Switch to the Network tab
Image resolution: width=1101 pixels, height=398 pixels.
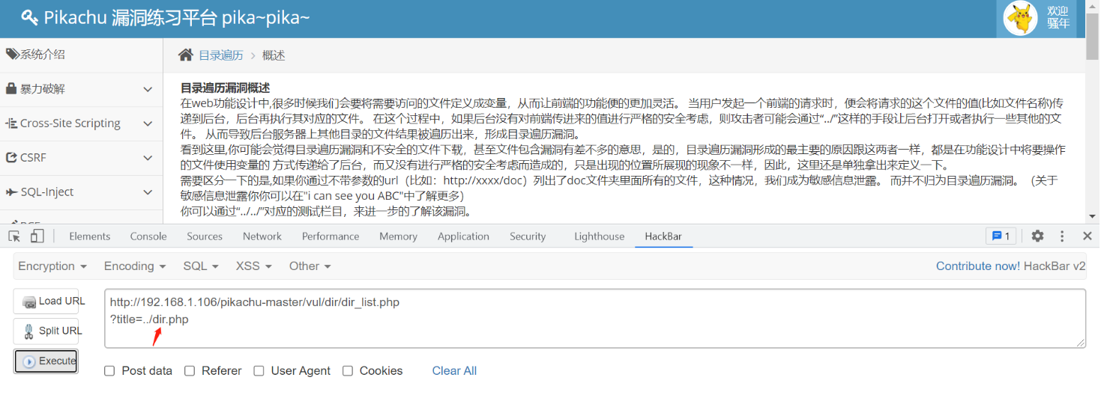(262, 236)
